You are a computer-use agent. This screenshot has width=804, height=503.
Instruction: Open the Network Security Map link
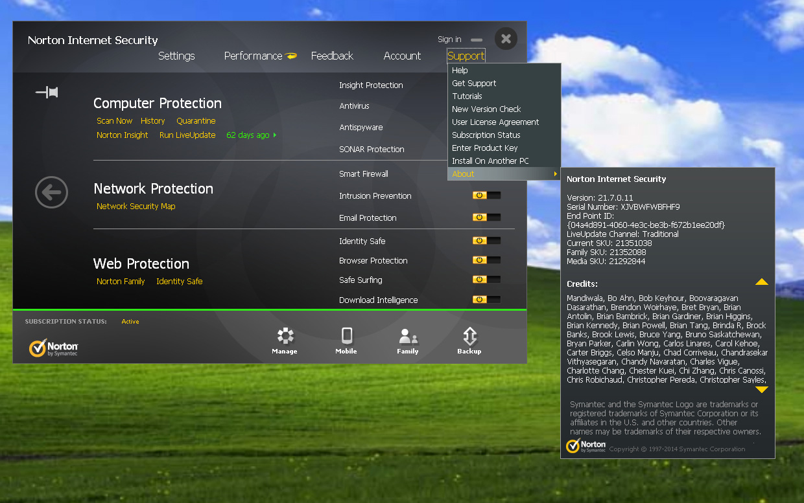[136, 207]
